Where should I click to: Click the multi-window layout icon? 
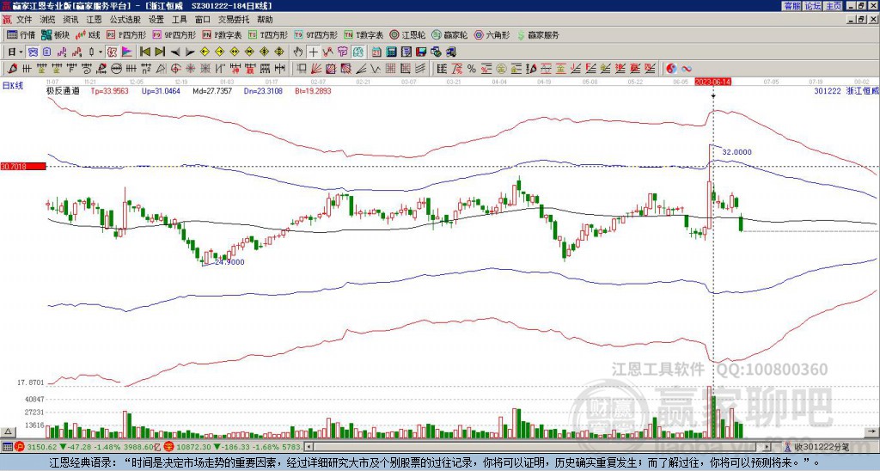(436, 52)
